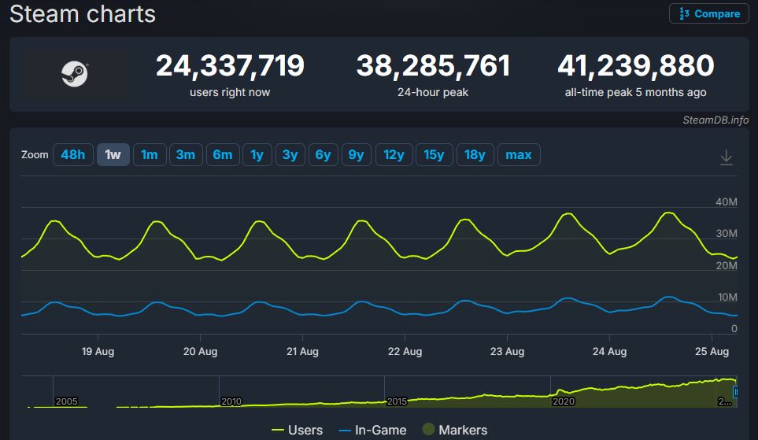Select the 1w zoom range
The height and width of the screenshot is (440, 758).
113,155
